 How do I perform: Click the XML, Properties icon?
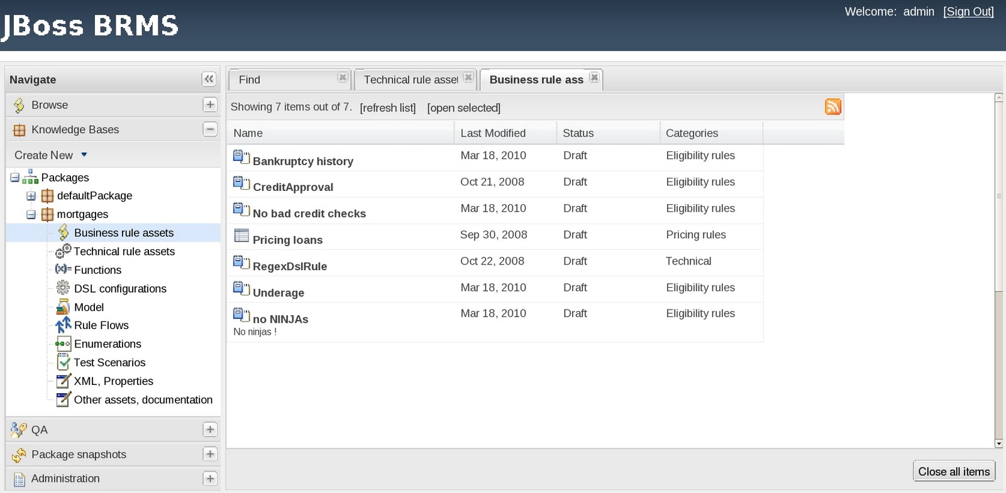[x=64, y=381]
